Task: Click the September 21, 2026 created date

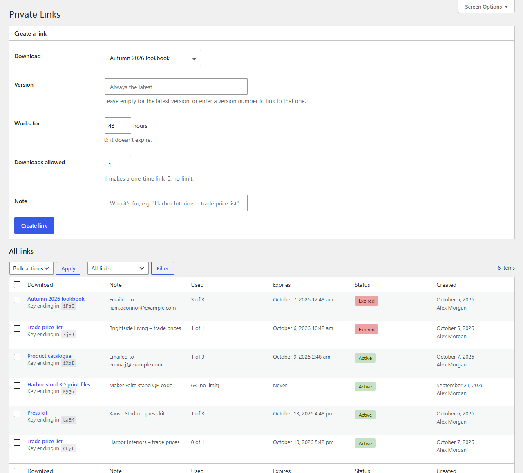Action: (x=460, y=385)
